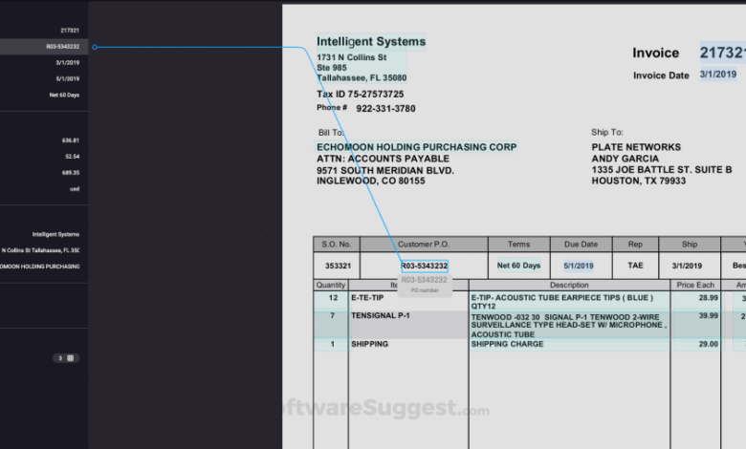746x449 pixels.
Task: Click the Price Each column header
Action: pos(695,285)
